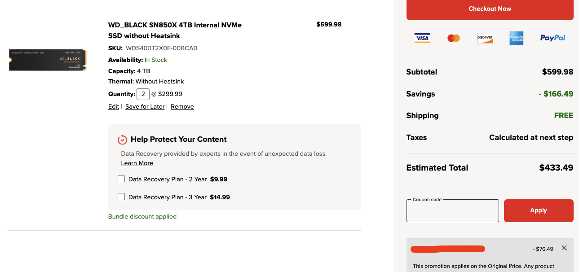Click the Visa payment icon
The width and height of the screenshot is (579, 272).
[x=422, y=38]
